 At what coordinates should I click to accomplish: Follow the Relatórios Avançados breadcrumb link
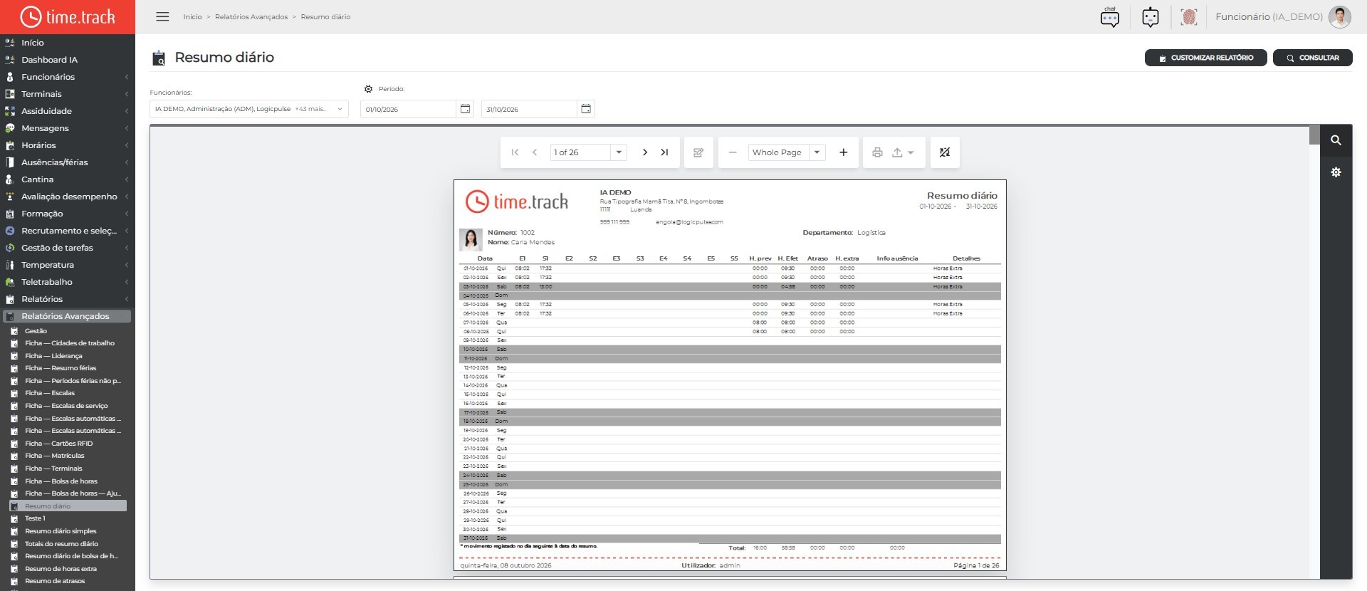point(251,16)
